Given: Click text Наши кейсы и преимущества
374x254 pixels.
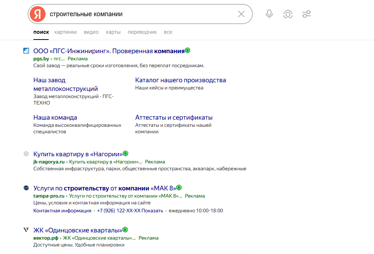Looking at the screenshot, I should click(169, 88).
